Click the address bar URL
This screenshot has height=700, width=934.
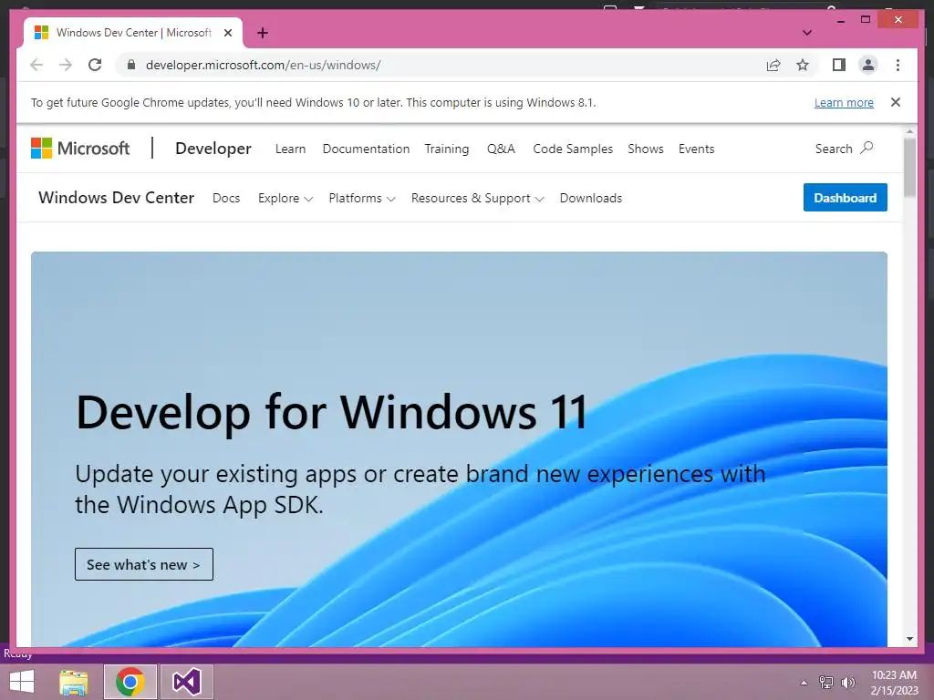264,65
